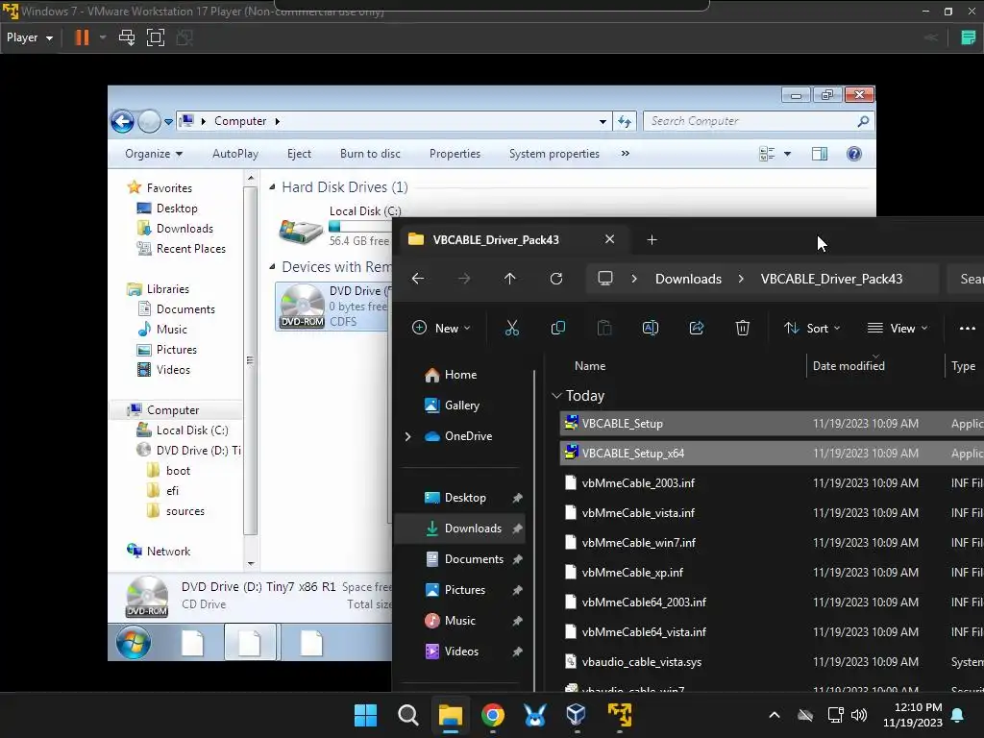Close the VBCABLE_Driver_Pack43 tab

click(x=609, y=239)
